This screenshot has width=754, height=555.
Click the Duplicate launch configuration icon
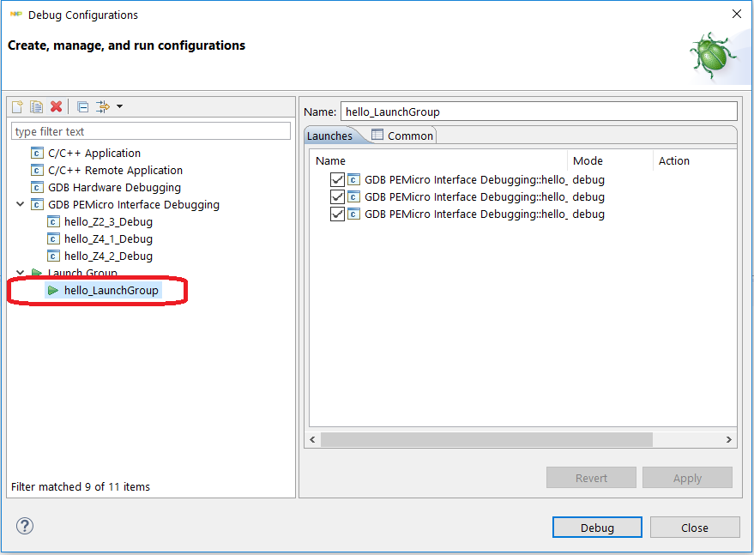tap(37, 106)
